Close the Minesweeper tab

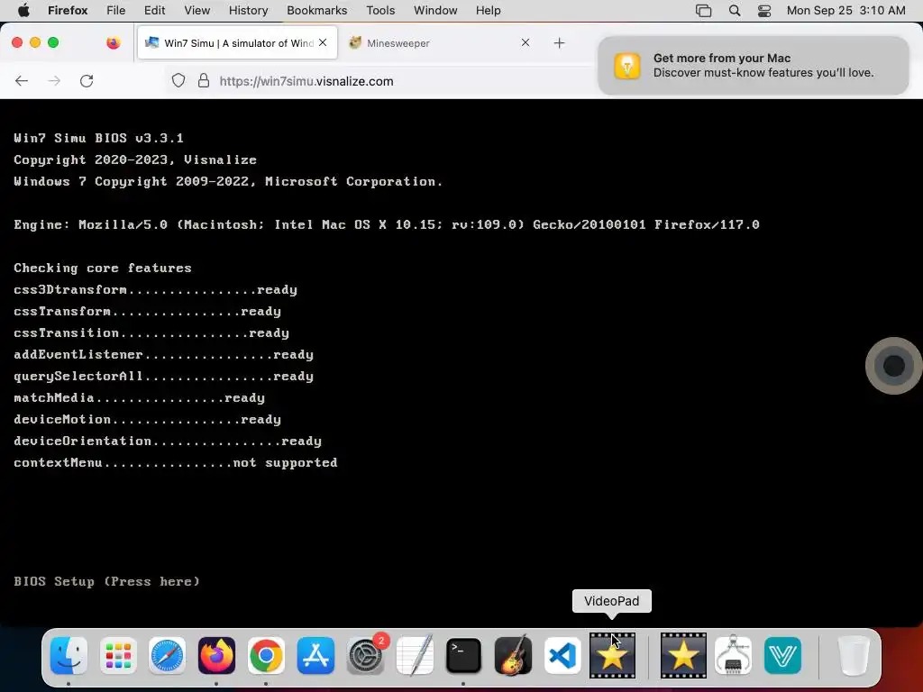pos(525,42)
